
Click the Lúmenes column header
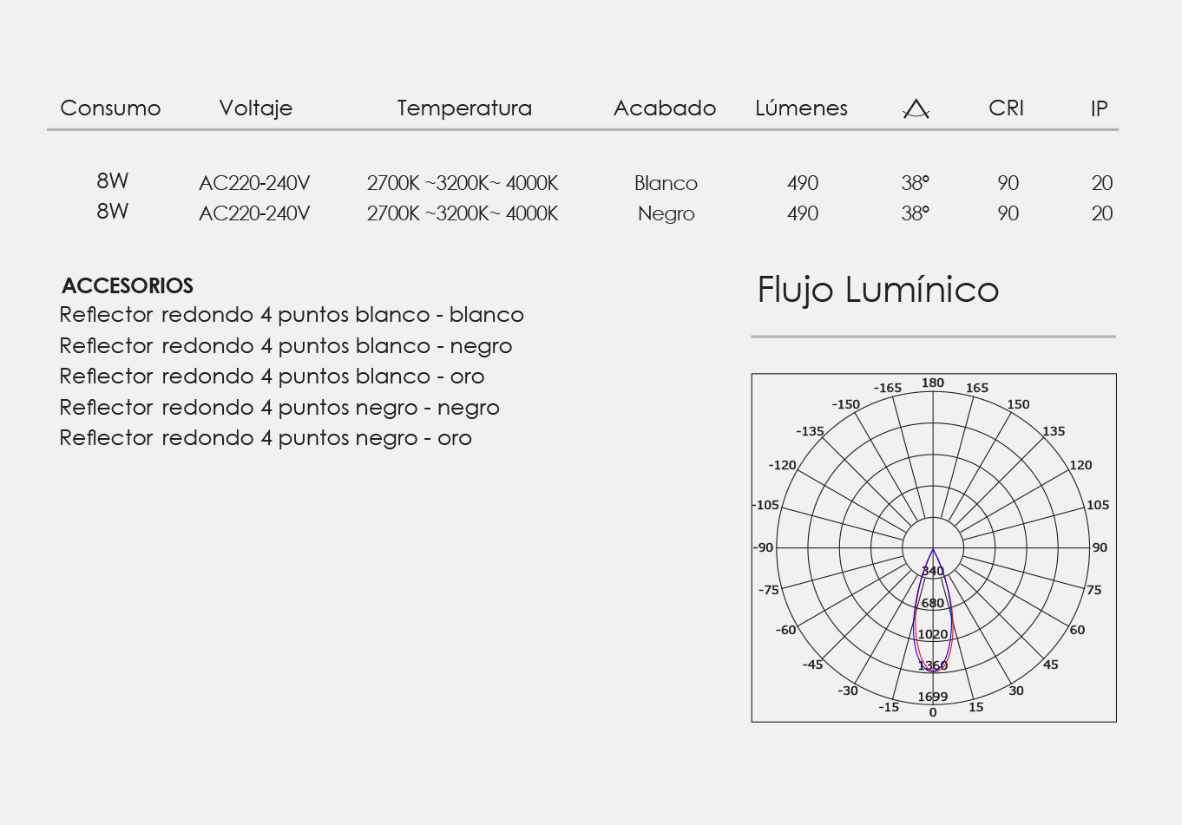[x=801, y=108]
